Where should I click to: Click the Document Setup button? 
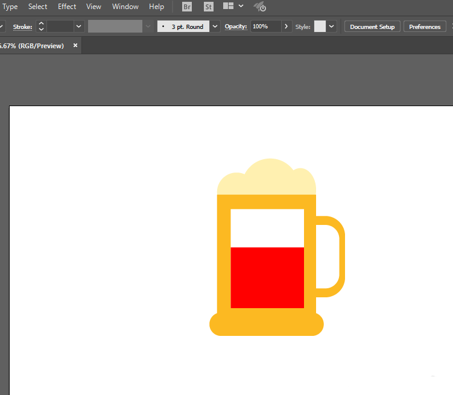coord(372,27)
